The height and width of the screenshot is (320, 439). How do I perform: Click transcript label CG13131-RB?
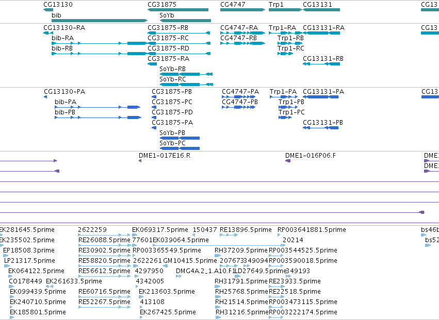[323, 59]
